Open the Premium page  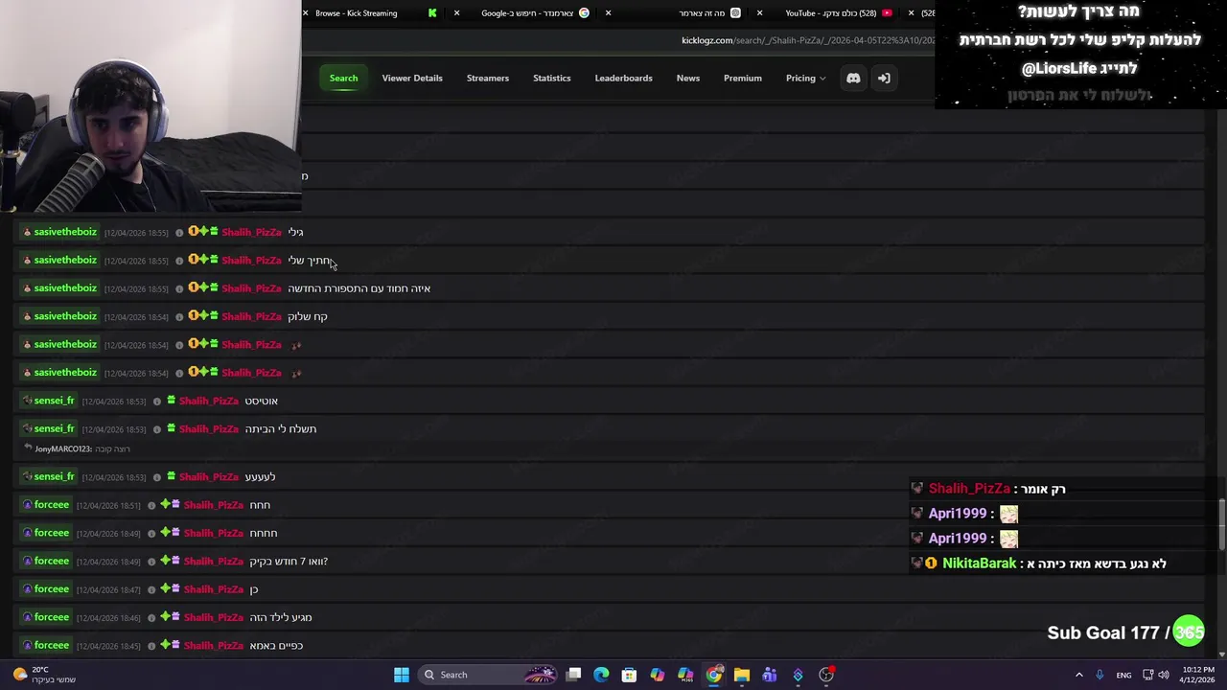743,78
